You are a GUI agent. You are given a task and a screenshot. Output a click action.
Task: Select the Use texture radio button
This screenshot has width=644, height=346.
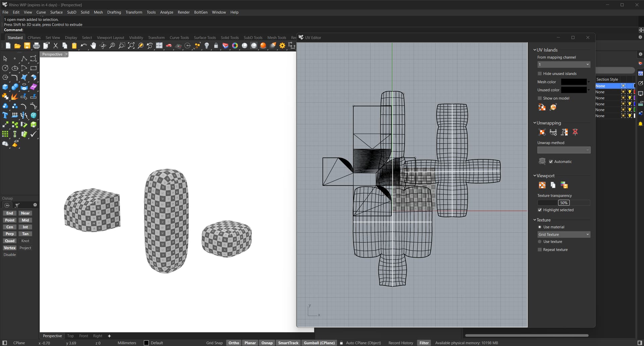pyautogui.click(x=540, y=242)
